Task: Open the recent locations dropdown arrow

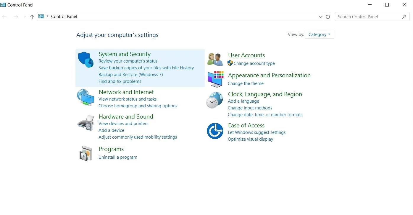Action: click(25, 17)
